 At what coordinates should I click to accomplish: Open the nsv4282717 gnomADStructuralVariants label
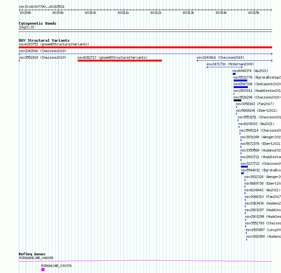coord(112,57)
